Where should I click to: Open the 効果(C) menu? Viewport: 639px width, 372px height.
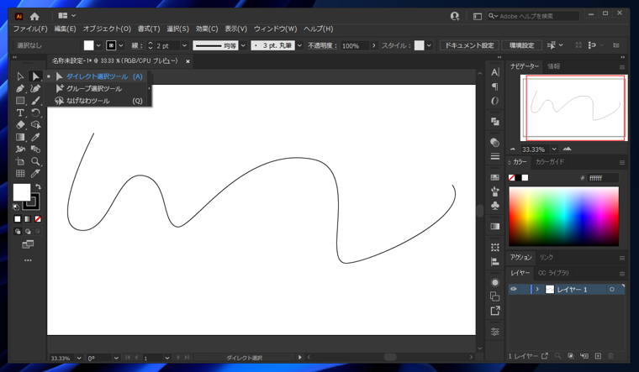[x=207, y=29]
